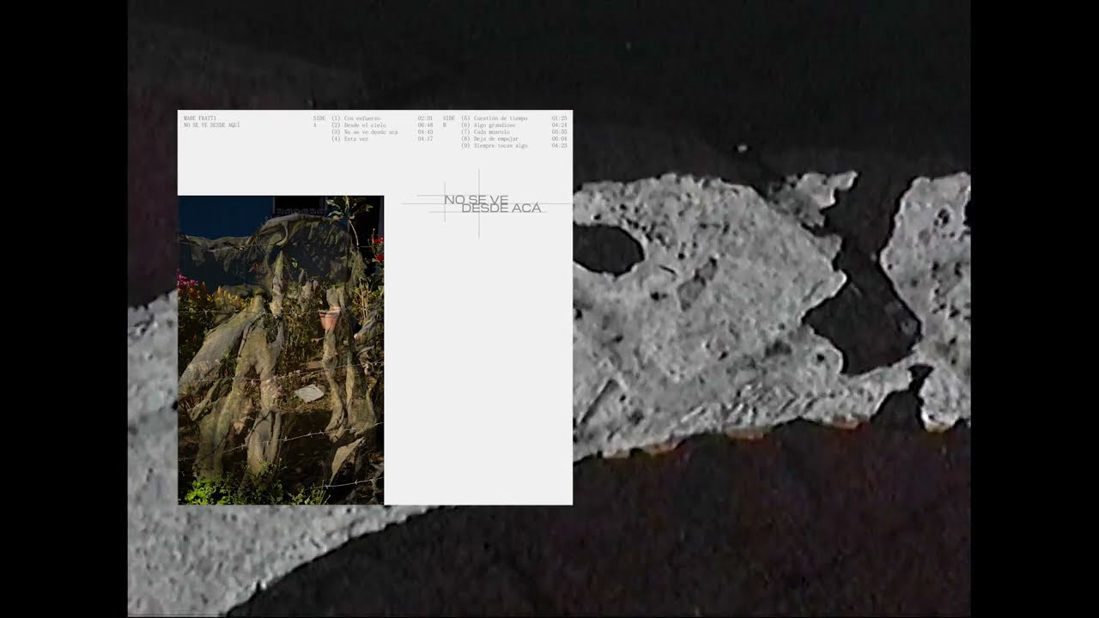The width and height of the screenshot is (1099, 618).
Task: Click the duration '01:25' for Cuestión de tiempo
Action: click(559, 118)
